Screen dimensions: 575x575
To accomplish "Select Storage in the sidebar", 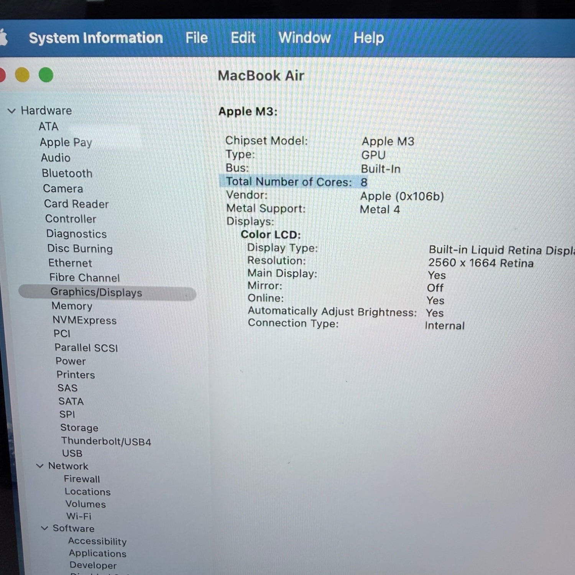I will [79, 427].
